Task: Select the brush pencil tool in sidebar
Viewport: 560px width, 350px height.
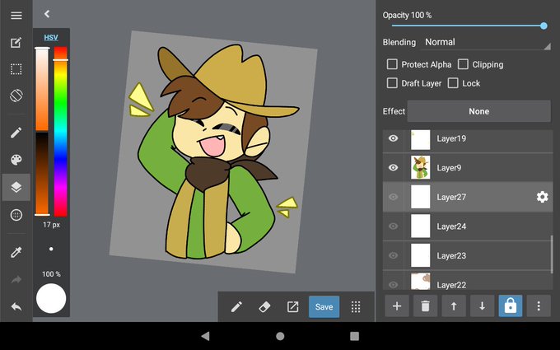Action: pos(16,133)
